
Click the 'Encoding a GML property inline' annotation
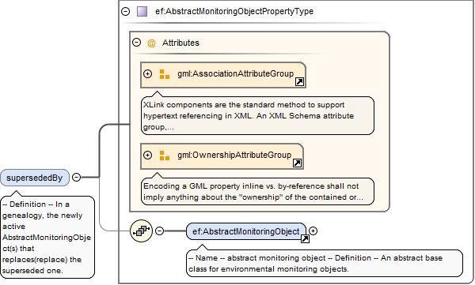tap(257, 191)
